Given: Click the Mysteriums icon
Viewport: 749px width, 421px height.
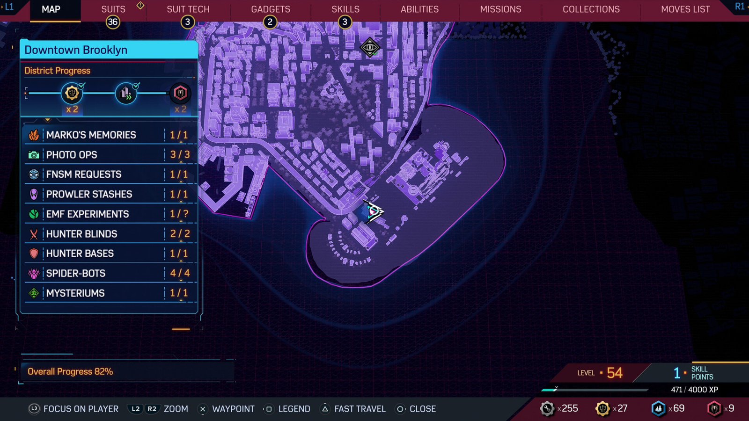Looking at the screenshot, I should (x=34, y=293).
